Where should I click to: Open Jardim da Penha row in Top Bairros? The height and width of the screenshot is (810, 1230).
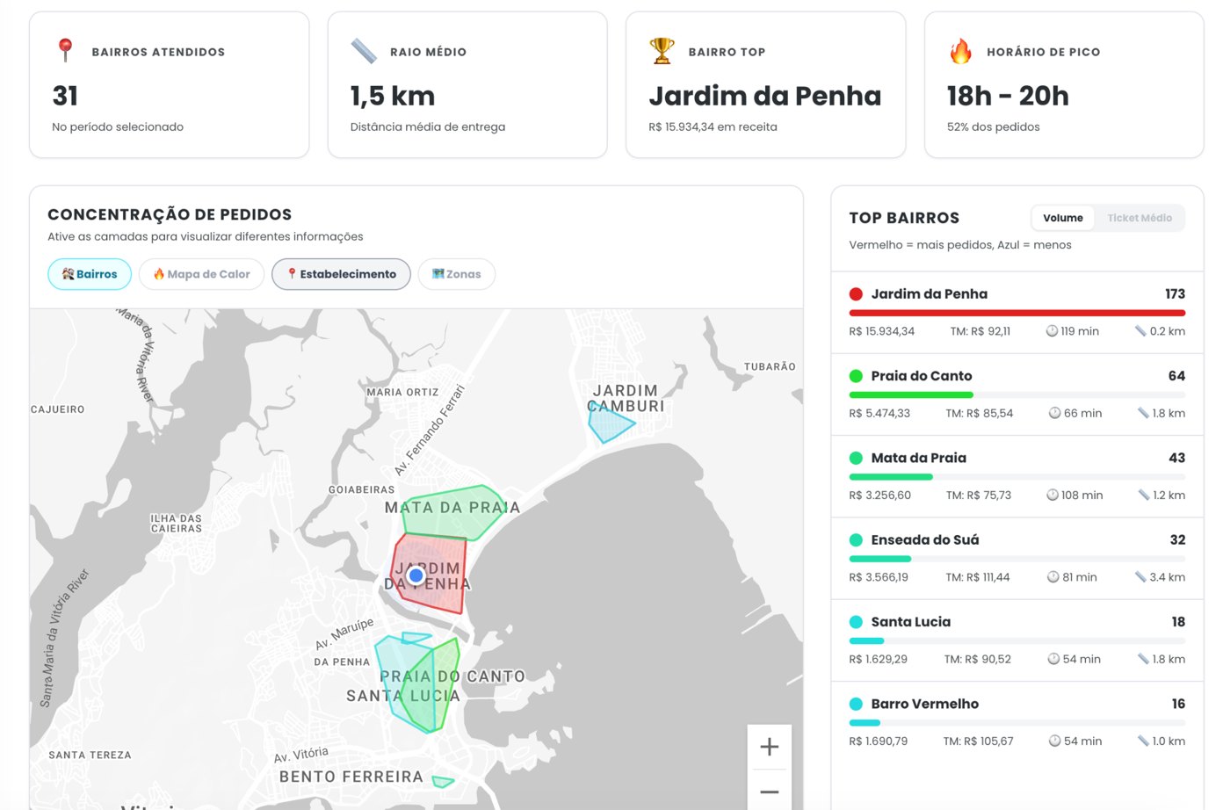(1017, 313)
